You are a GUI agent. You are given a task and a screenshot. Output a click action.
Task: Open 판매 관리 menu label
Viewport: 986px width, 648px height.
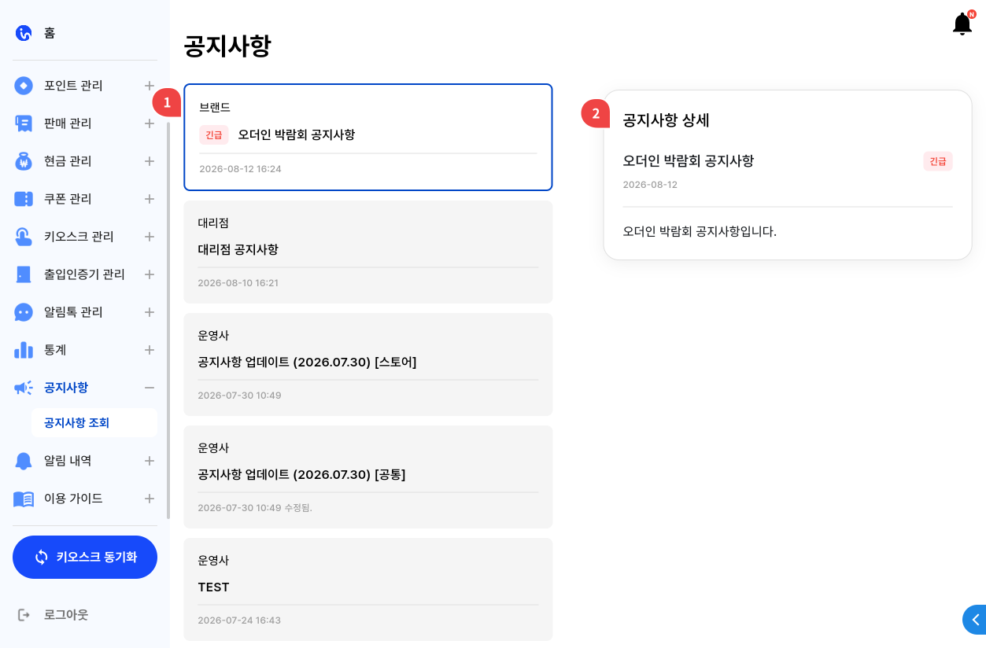68,123
